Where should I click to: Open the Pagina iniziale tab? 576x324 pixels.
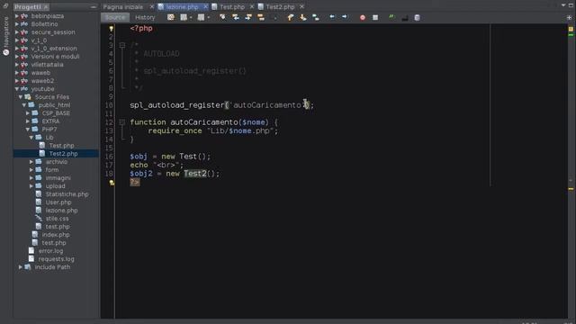click(x=123, y=6)
